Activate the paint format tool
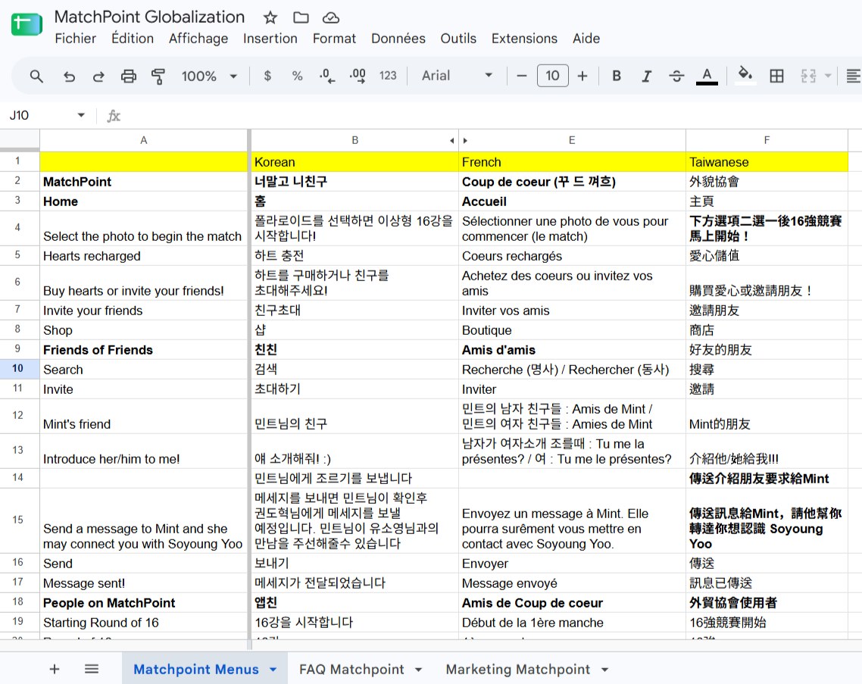The width and height of the screenshot is (862, 684). (x=158, y=76)
